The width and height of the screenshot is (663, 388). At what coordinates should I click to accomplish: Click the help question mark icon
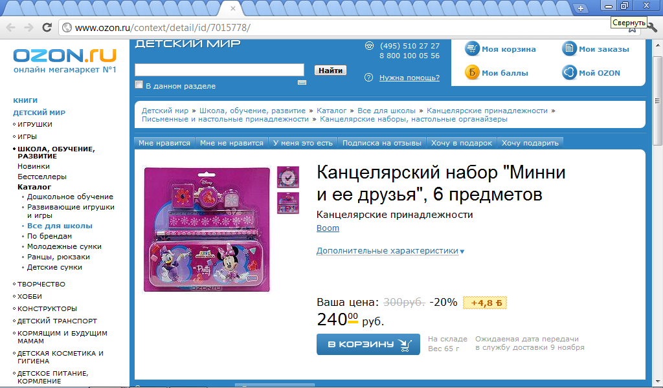click(x=368, y=77)
